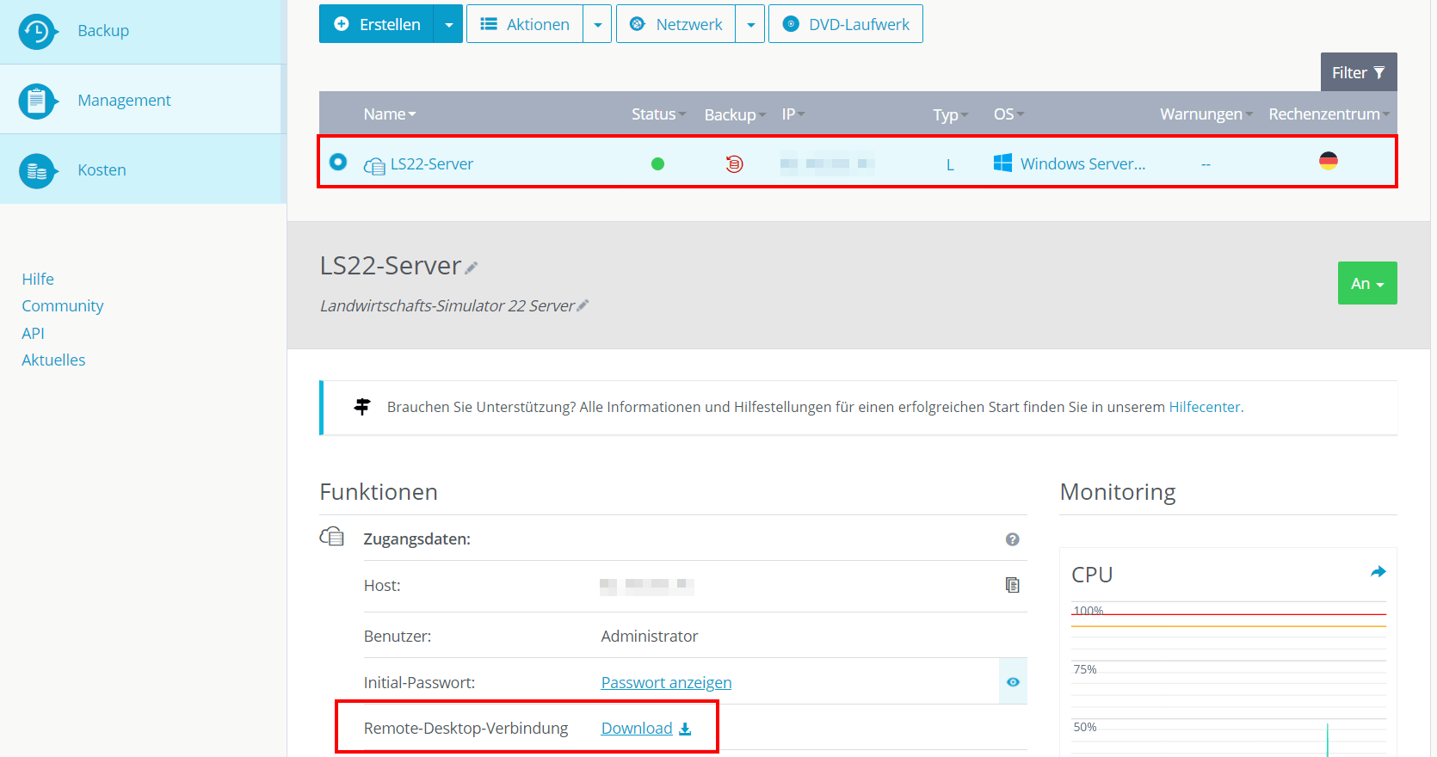Sort table by Backup column

[x=735, y=114]
